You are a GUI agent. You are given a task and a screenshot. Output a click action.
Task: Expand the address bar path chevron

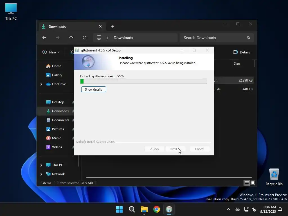(x=107, y=38)
